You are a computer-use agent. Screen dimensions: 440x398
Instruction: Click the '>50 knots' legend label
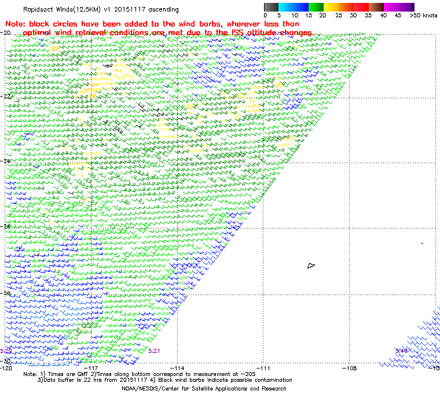tap(423, 16)
